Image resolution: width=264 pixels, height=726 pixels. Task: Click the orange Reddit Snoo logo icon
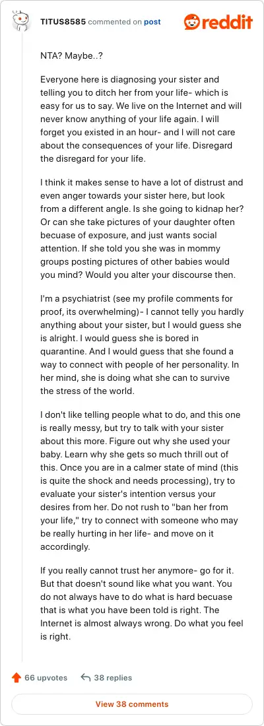[192, 22]
